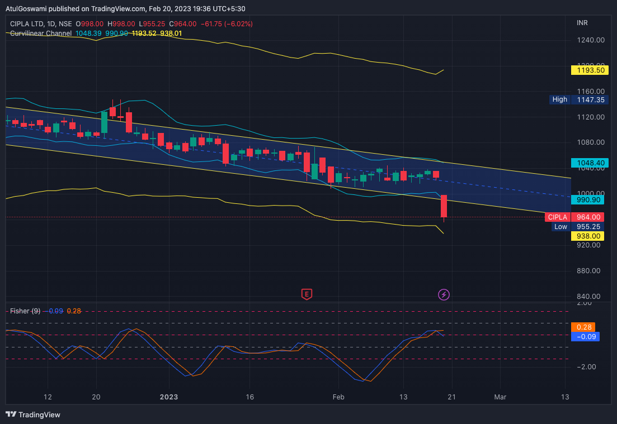
Task: Click the red earnings E marker
Action: [307, 294]
